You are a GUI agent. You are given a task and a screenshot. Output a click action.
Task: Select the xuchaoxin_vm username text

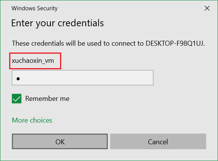point(33,61)
